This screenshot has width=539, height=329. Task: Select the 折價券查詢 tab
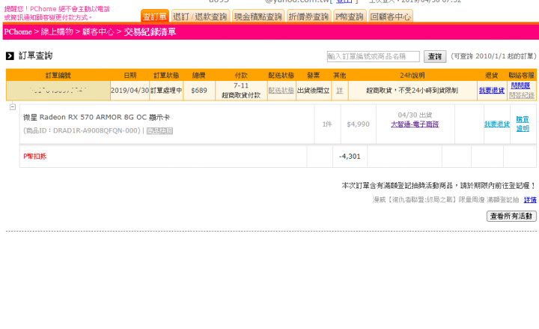pyautogui.click(x=308, y=16)
